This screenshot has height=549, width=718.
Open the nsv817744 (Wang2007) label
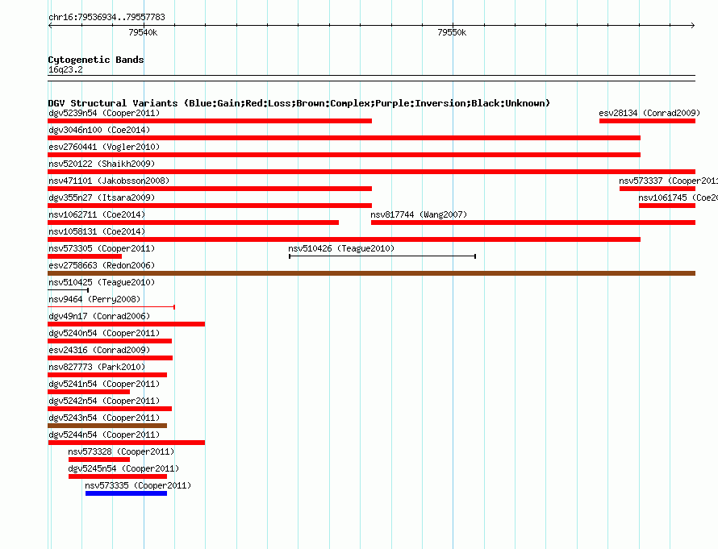419,214
